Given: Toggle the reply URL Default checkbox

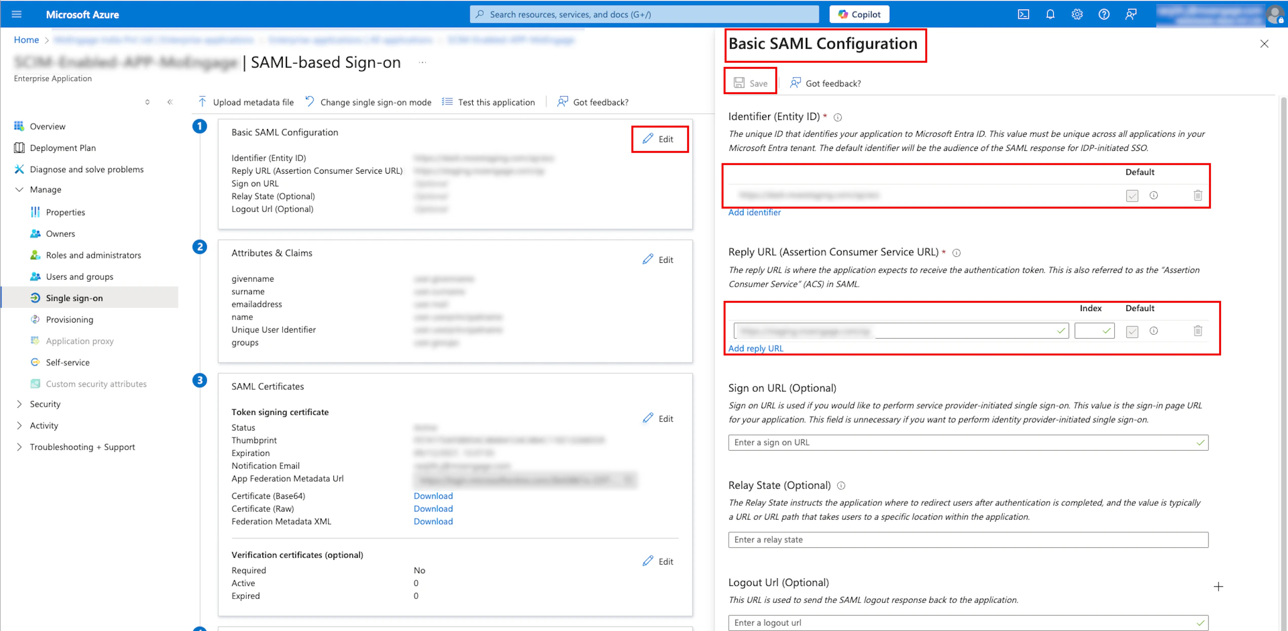Looking at the screenshot, I should 1132,331.
